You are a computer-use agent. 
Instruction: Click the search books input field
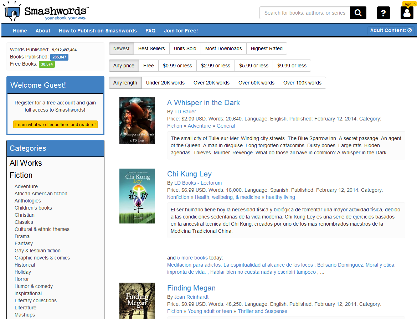coord(305,13)
